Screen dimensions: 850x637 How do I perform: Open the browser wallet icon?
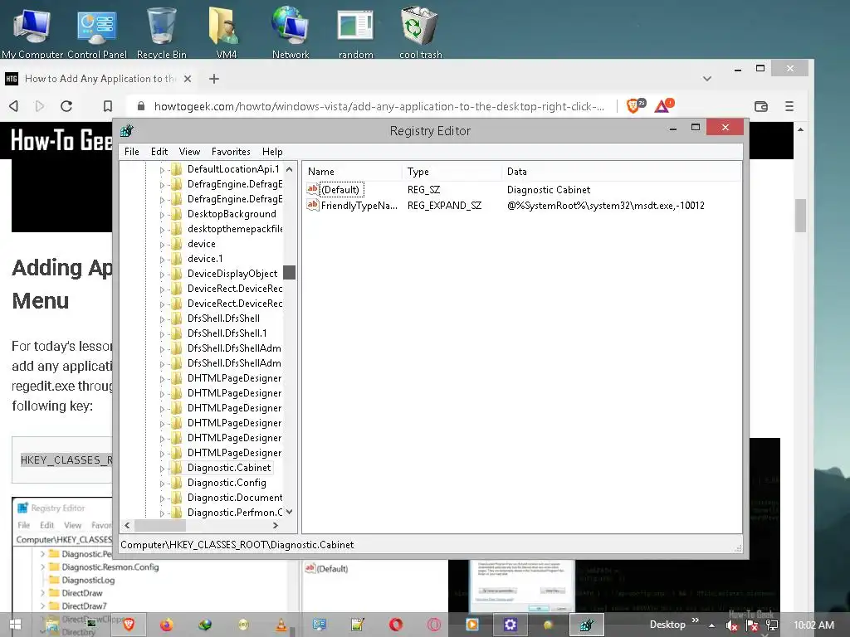(x=761, y=106)
